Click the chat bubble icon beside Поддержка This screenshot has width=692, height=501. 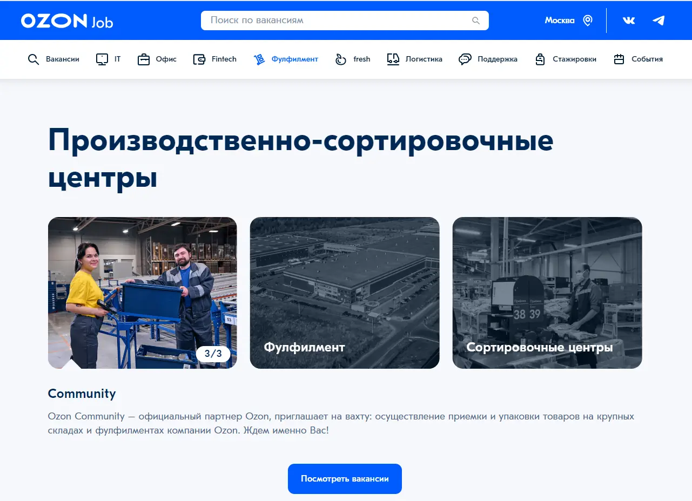point(465,59)
